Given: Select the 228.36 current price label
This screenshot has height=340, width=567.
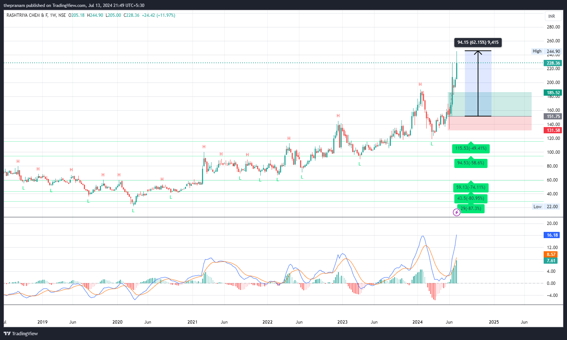Looking at the screenshot, I should pos(553,63).
